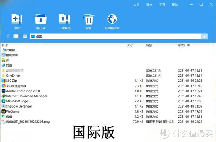216x142 pixels.
Task: Switch to large icon view mode
Action: pyautogui.click(x=16, y=36)
